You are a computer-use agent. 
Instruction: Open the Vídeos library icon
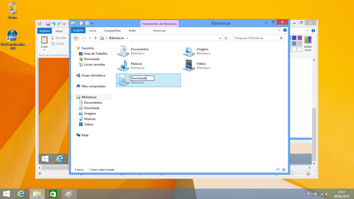point(189,66)
